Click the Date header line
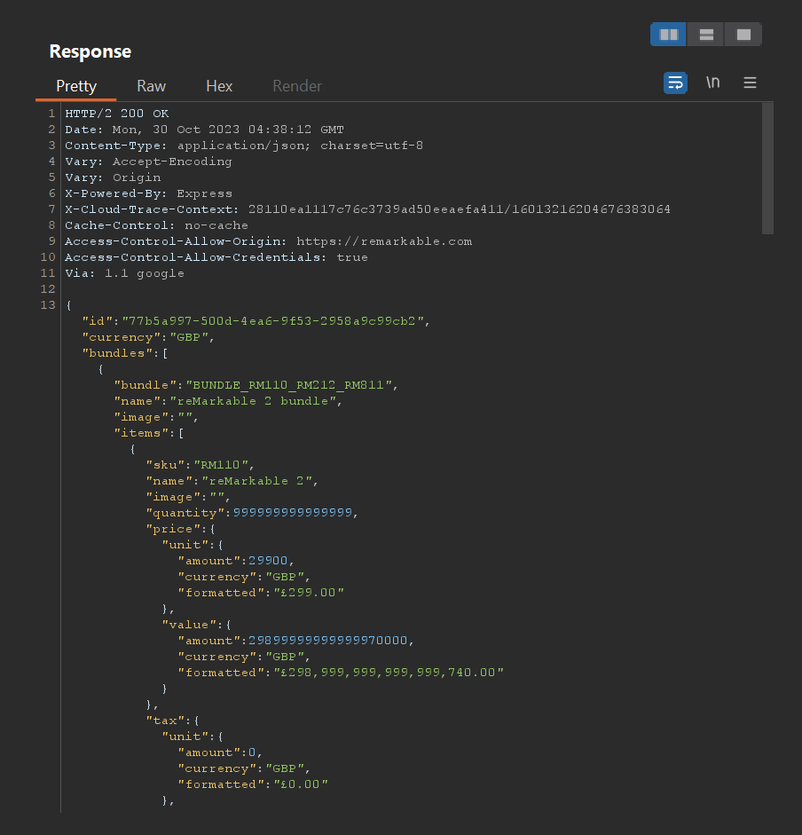The image size is (802, 835). click(x=205, y=130)
